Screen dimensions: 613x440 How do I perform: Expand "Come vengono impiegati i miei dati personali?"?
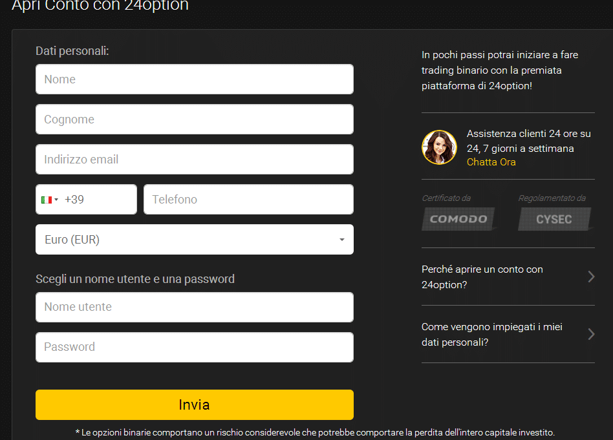click(x=508, y=334)
